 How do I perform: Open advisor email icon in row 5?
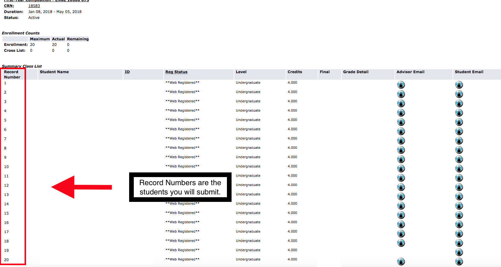(x=401, y=122)
